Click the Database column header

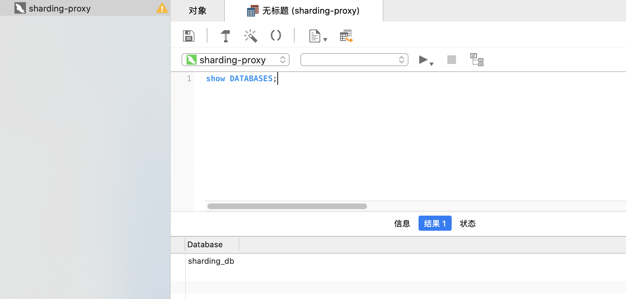point(212,245)
